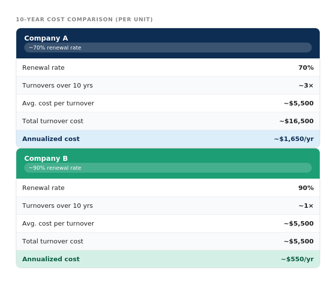The width and height of the screenshot is (336, 284).
Task: Click the '~90% renewal rate' pill
Action: pos(168,168)
